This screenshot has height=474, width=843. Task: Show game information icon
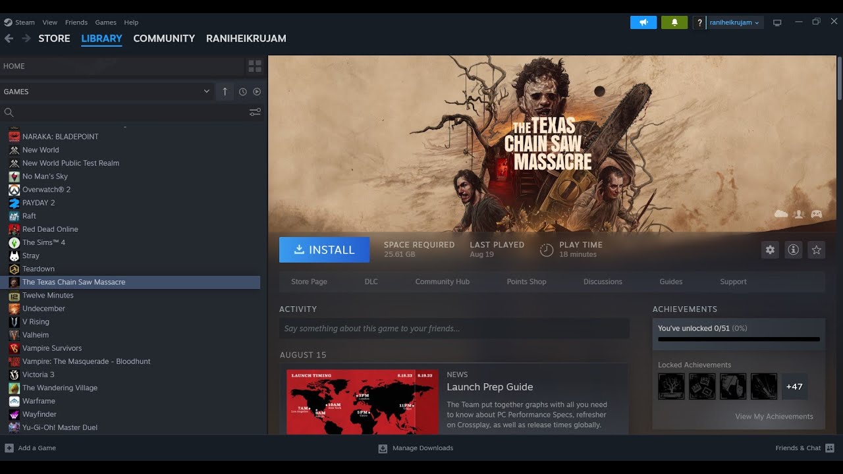[793, 250]
